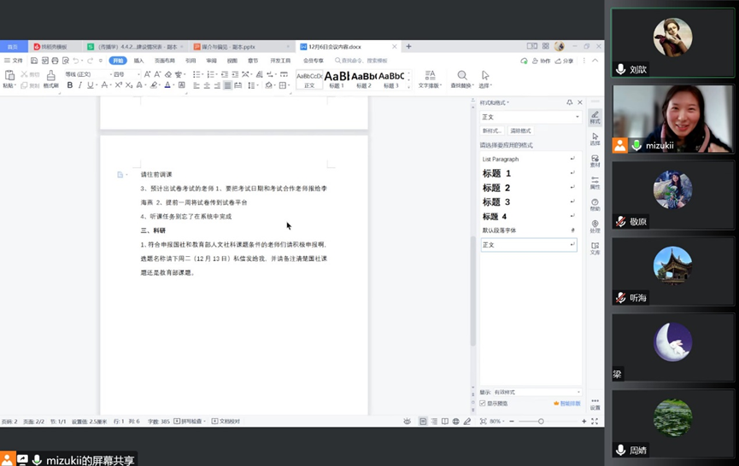
Task: Toggle Bold formatting
Action: (70, 85)
